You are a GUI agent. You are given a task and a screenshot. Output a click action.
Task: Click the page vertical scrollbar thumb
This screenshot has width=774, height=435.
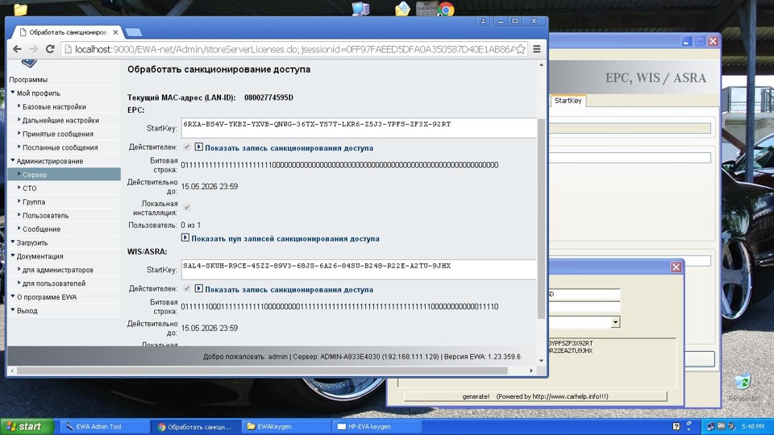click(541, 218)
